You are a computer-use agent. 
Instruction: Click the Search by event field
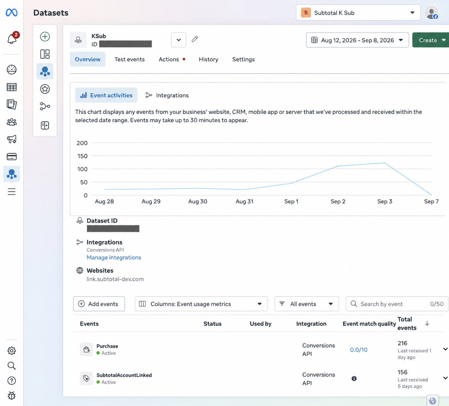397,304
